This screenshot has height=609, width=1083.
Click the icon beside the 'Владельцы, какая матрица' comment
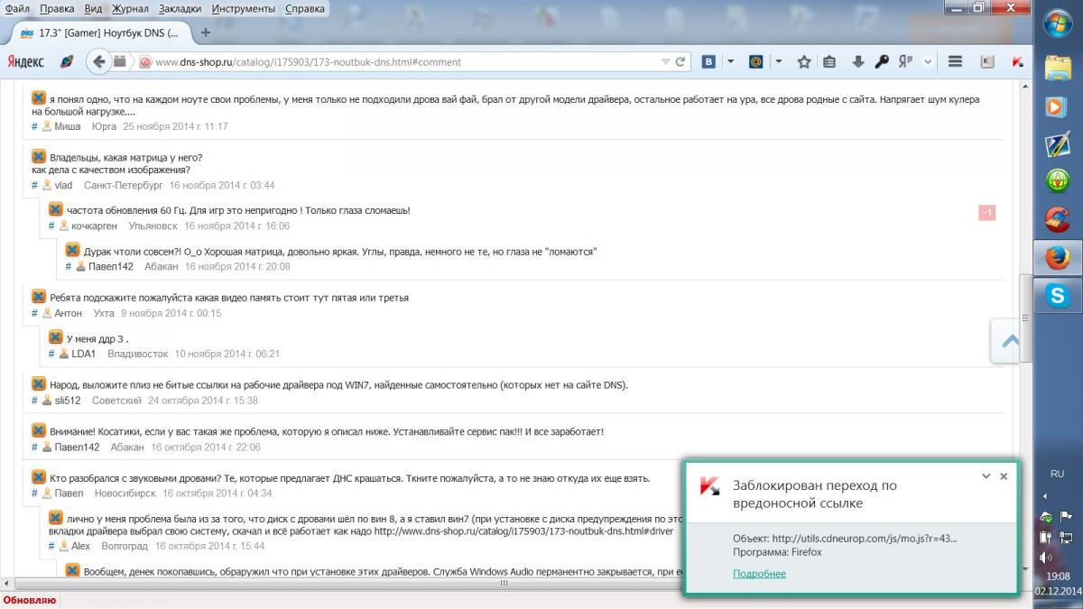39,157
